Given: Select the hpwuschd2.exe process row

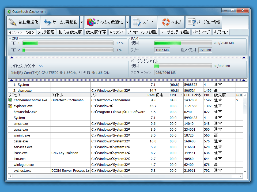Looking at the screenshot, I should click(x=125, y=112).
